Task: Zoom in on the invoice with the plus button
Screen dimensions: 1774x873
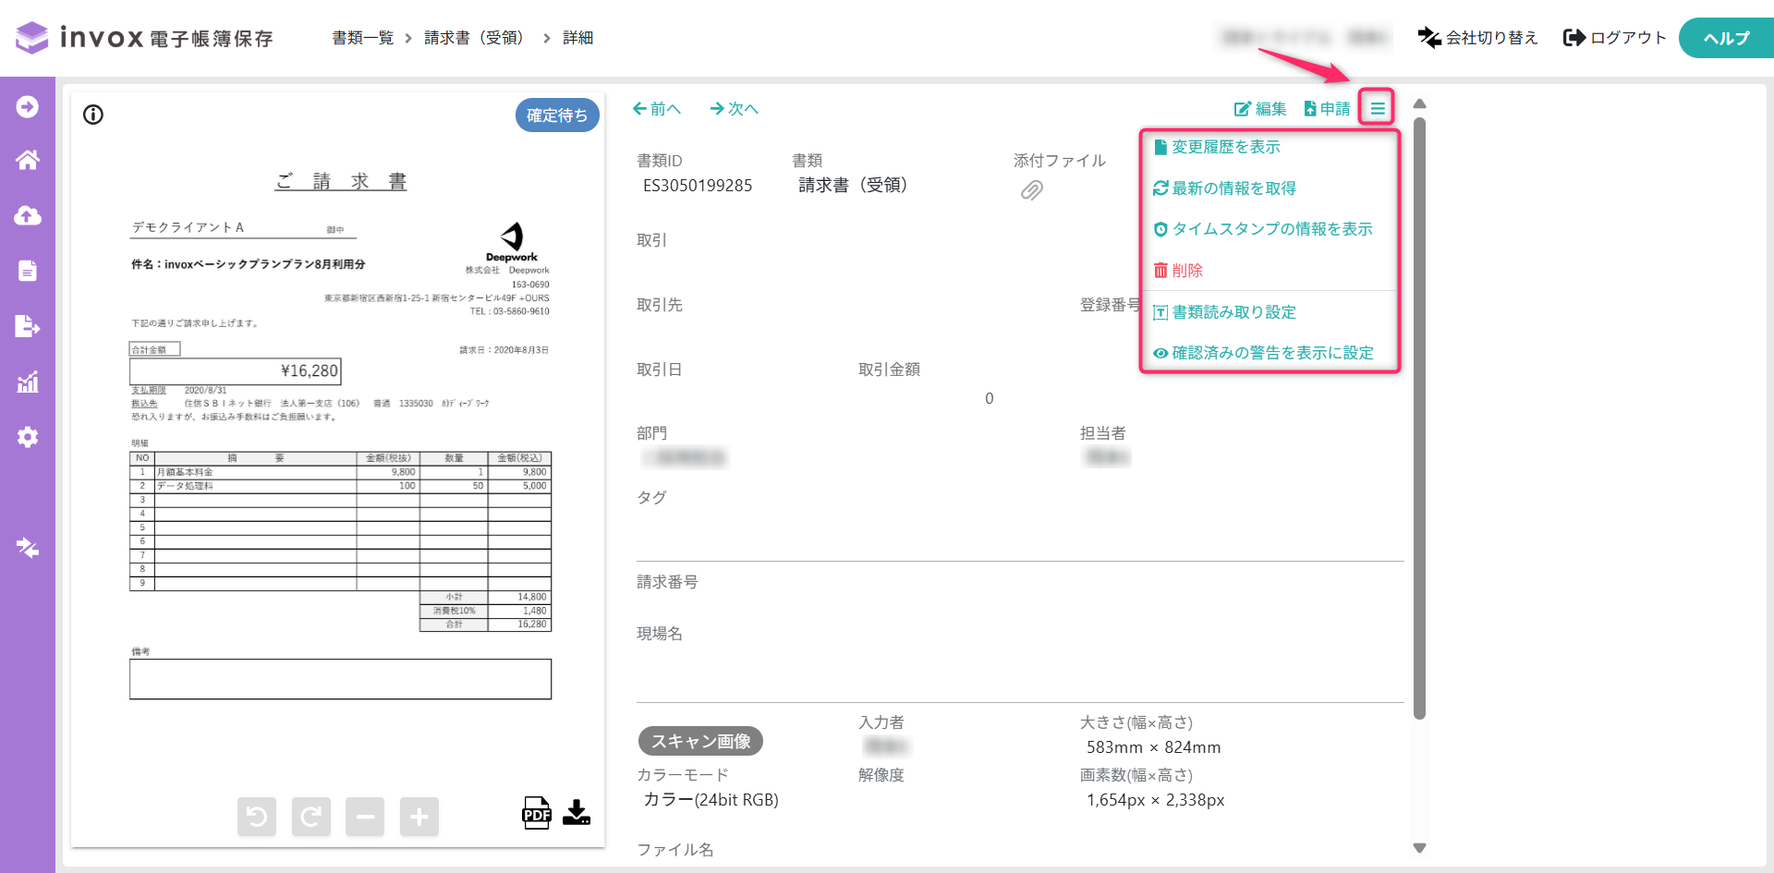Action: coord(419,817)
